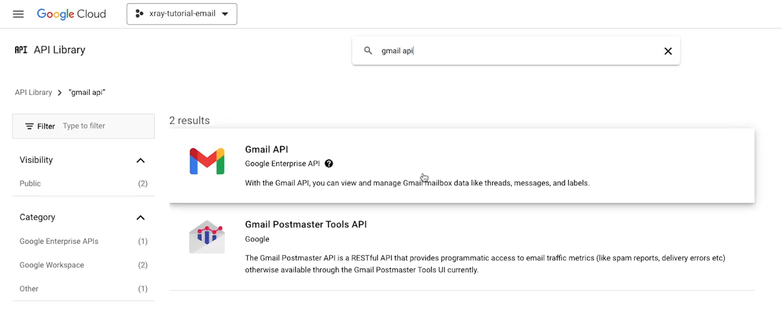Click the Category section heading
Image resolution: width=782 pixels, height=325 pixels.
tap(37, 217)
